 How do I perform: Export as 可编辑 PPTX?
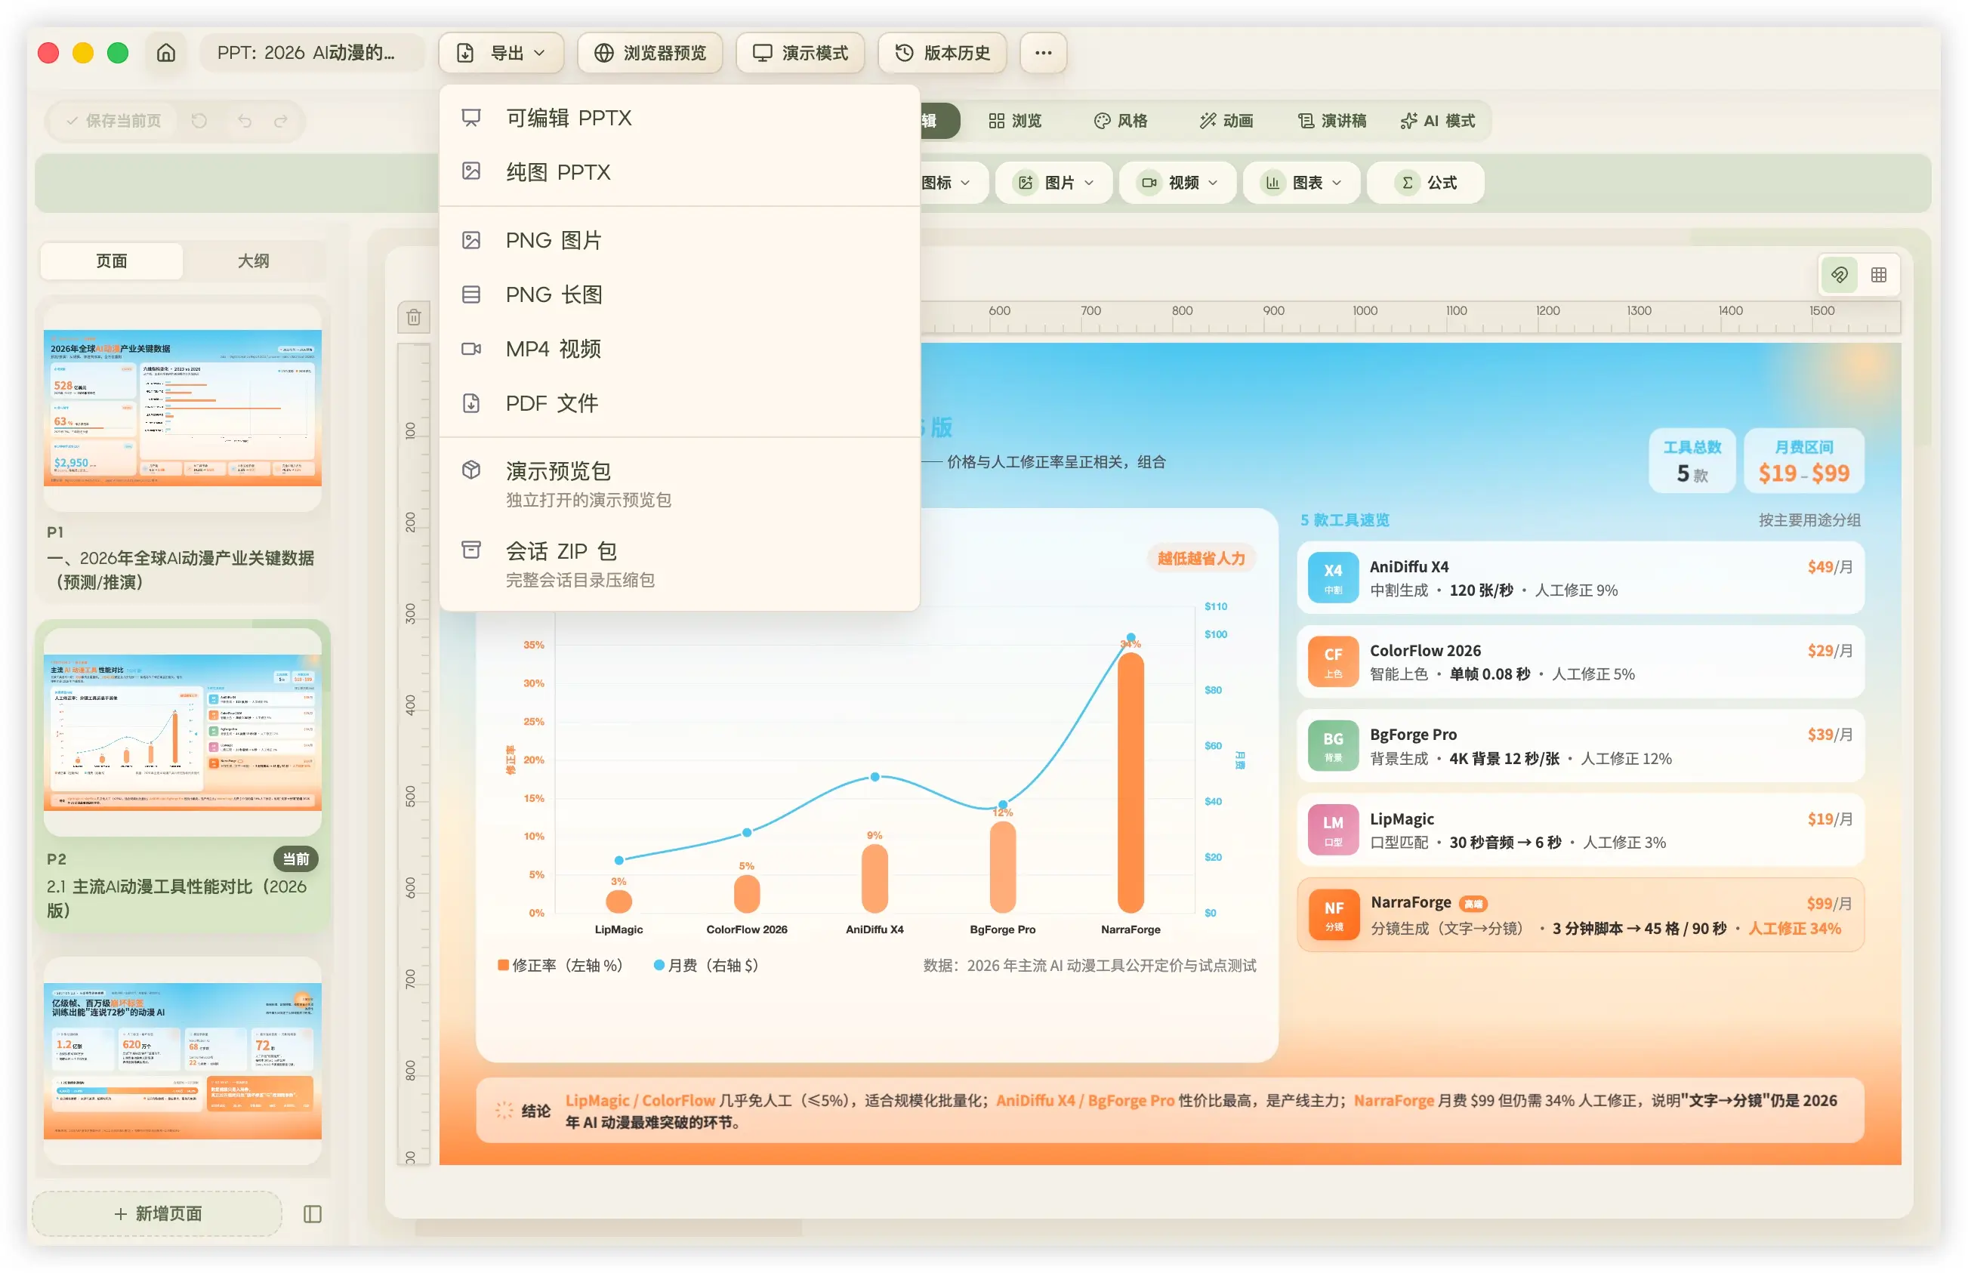[680, 119]
